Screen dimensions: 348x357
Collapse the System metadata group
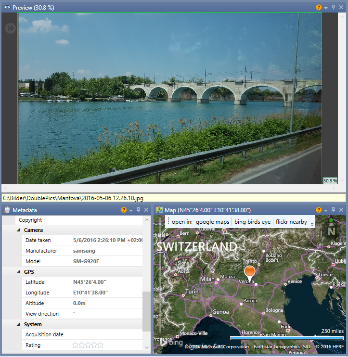[18, 324]
